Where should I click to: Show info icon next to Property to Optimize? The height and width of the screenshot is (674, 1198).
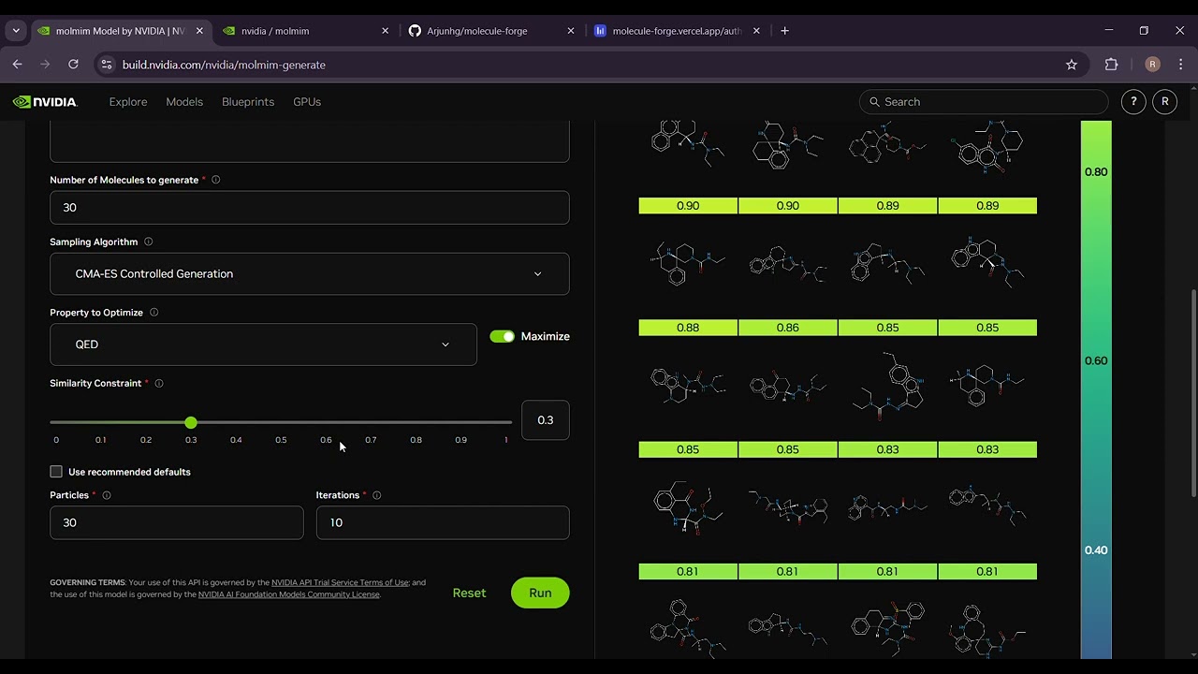point(153,313)
